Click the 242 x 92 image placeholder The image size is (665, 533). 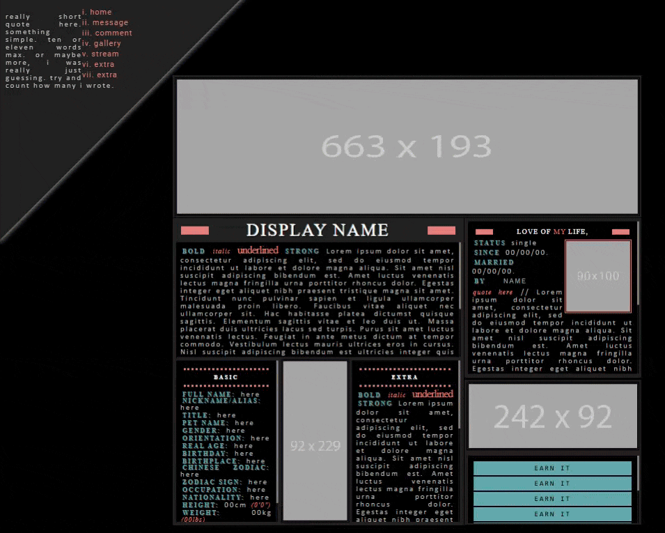coord(552,416)
